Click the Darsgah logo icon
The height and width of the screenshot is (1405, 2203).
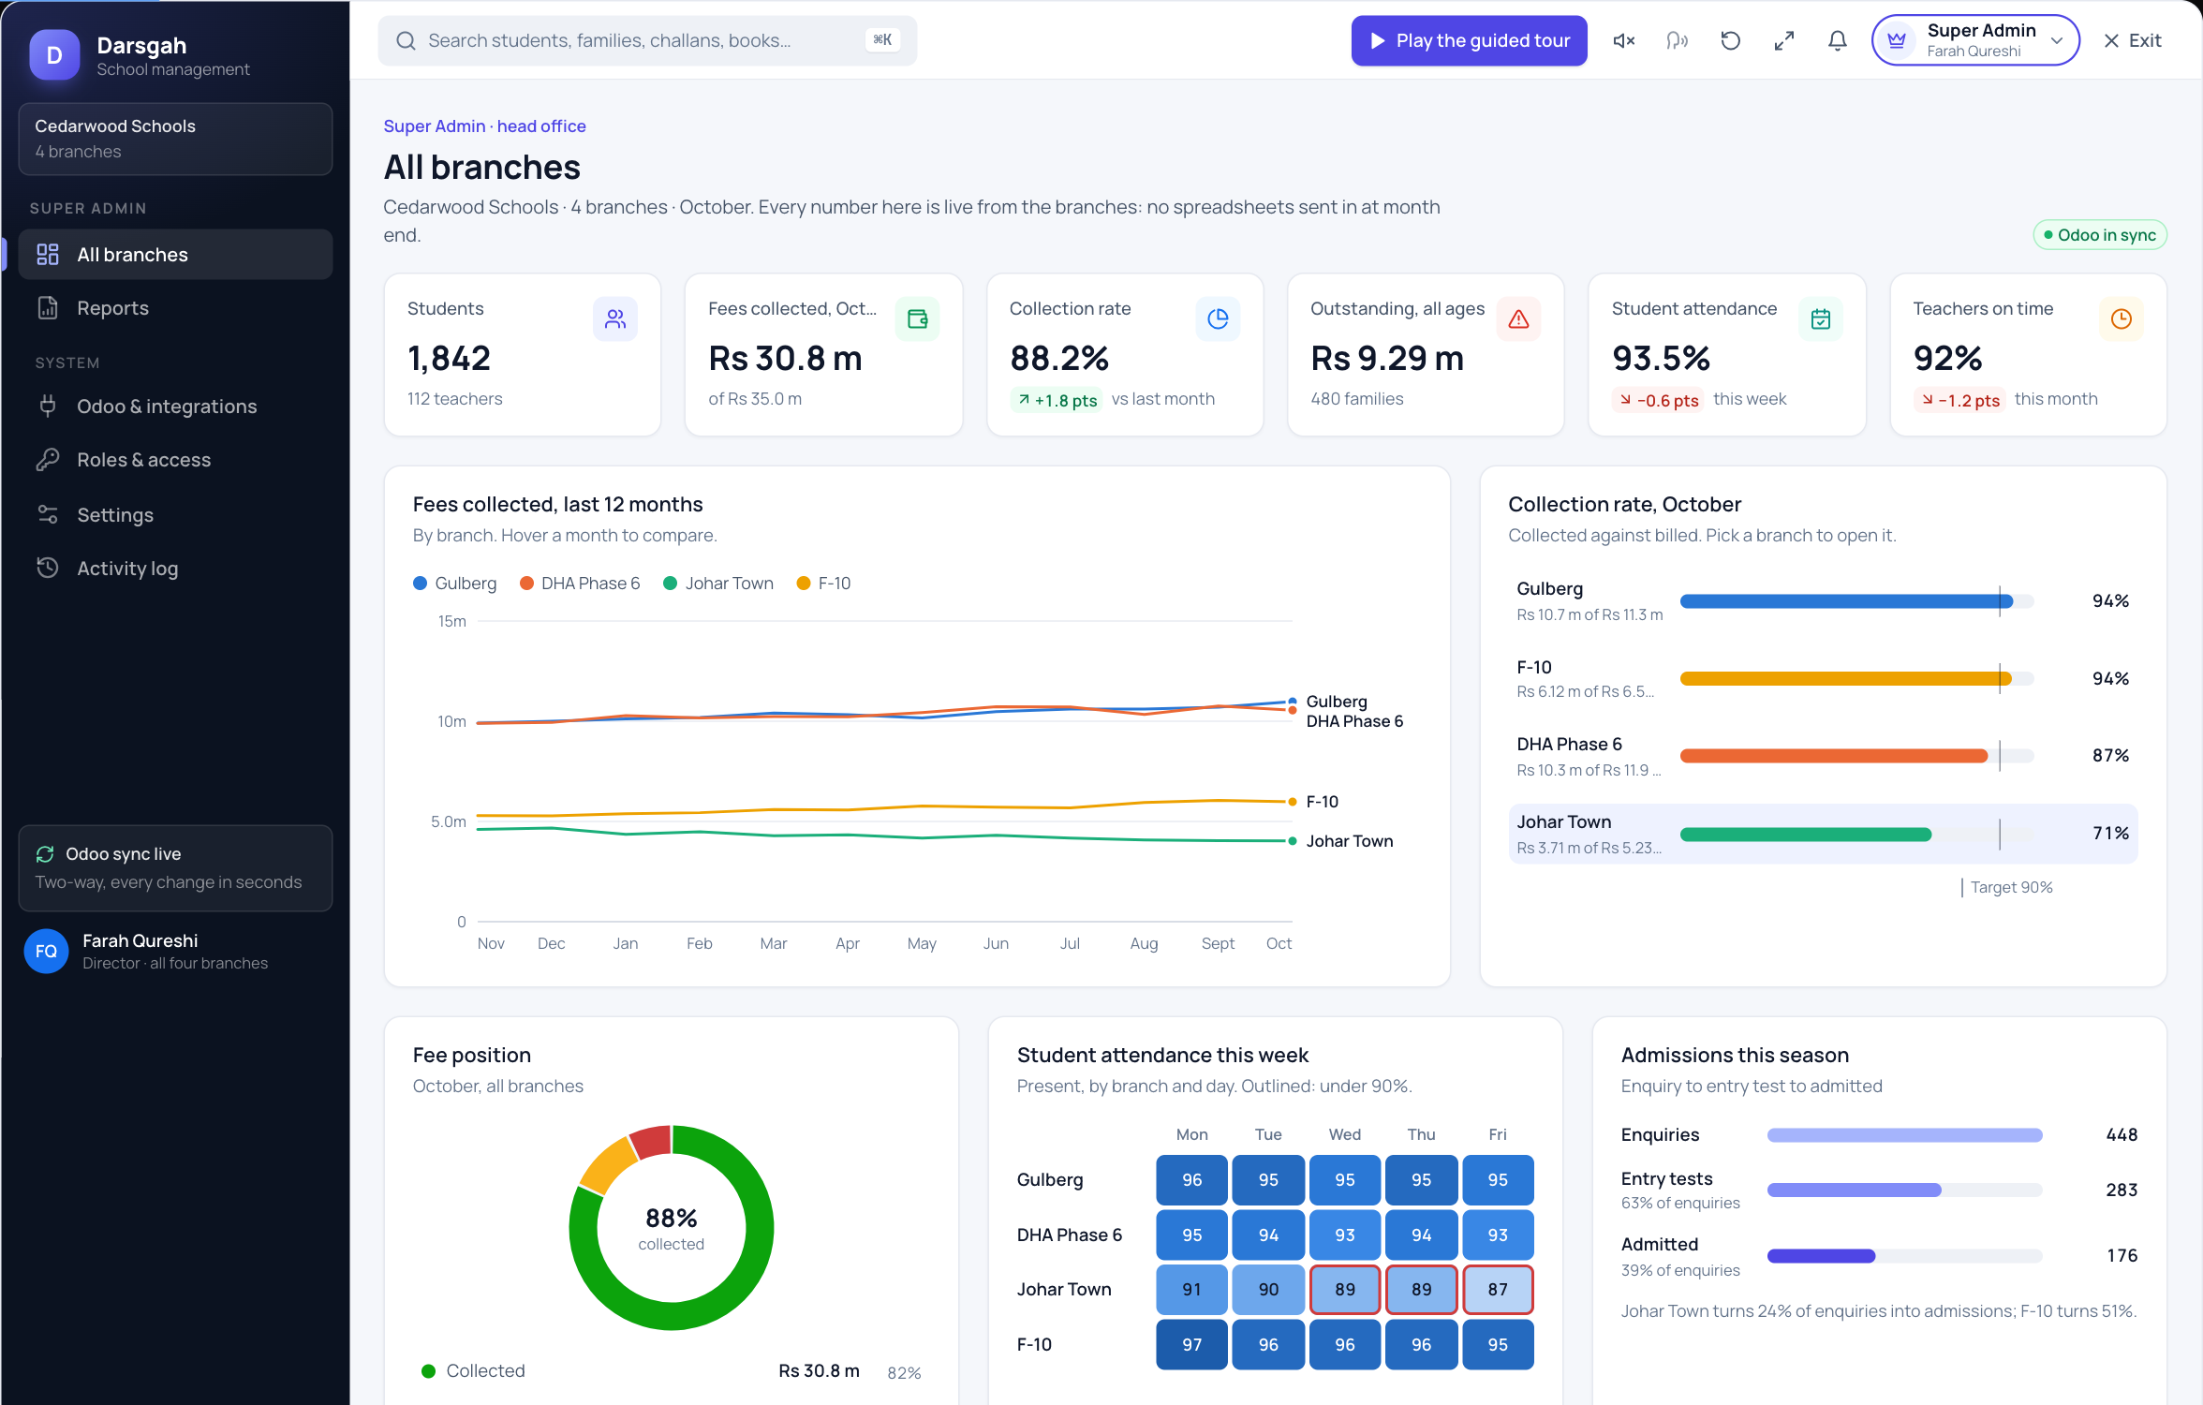54,55
